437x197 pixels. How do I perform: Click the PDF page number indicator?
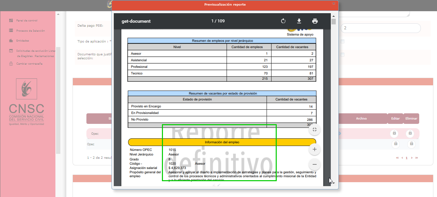tap(218, 21)
